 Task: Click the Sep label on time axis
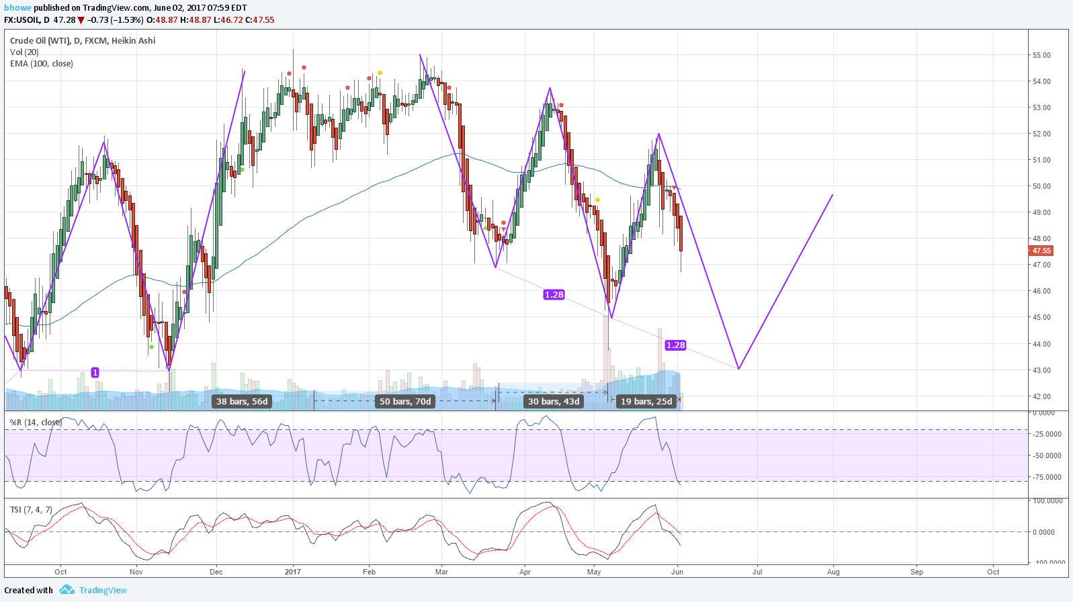(916, 572)
